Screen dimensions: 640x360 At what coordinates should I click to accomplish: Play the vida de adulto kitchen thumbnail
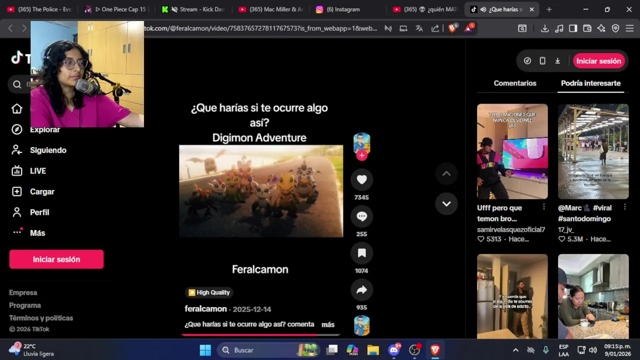tap(512, 296)
